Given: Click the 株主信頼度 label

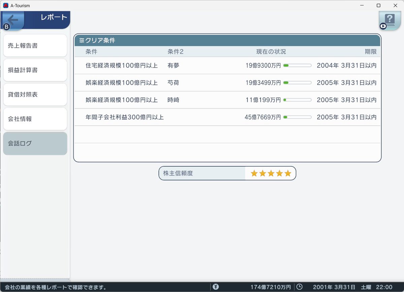Looking at the screenshot, I should (178, 173).
